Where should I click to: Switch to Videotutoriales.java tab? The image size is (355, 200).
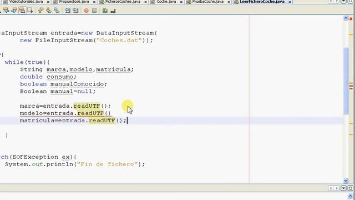pyautogui.click(x=26, y=2)
